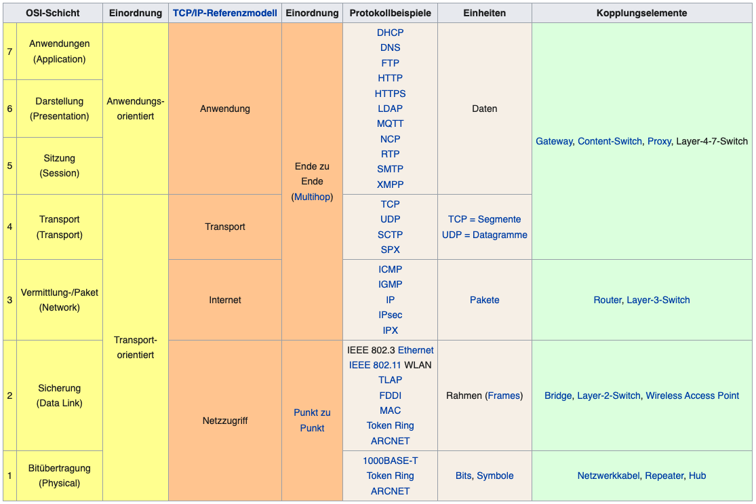Follow the Repeater link
This screenshot has height=504, width=756.
click(x=664, y=476)
